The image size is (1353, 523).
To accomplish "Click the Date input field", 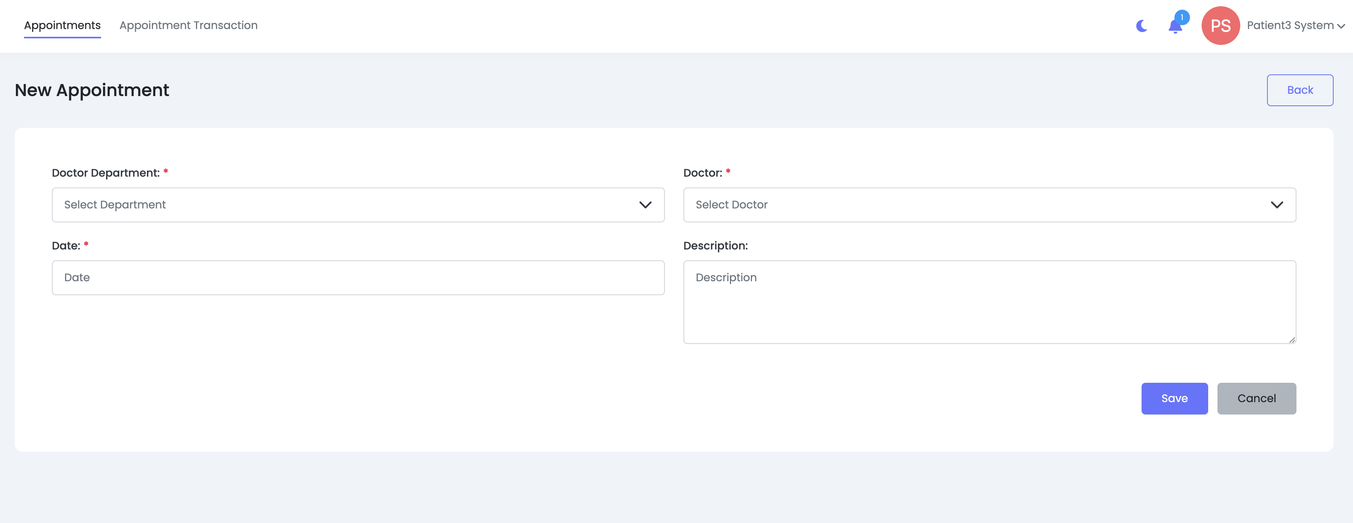I will coord(358,277).
